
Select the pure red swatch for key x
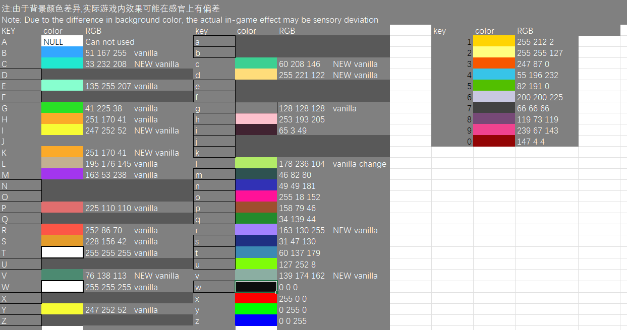click(x=256, y=299)
